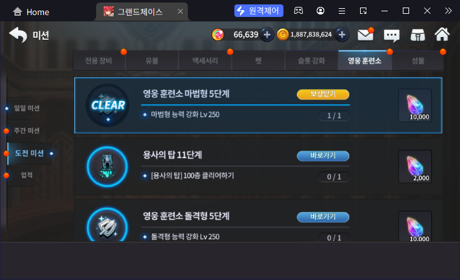Open the hamburger menu in title bar
The width and height of the screenshot is (460, 280).
342,11
